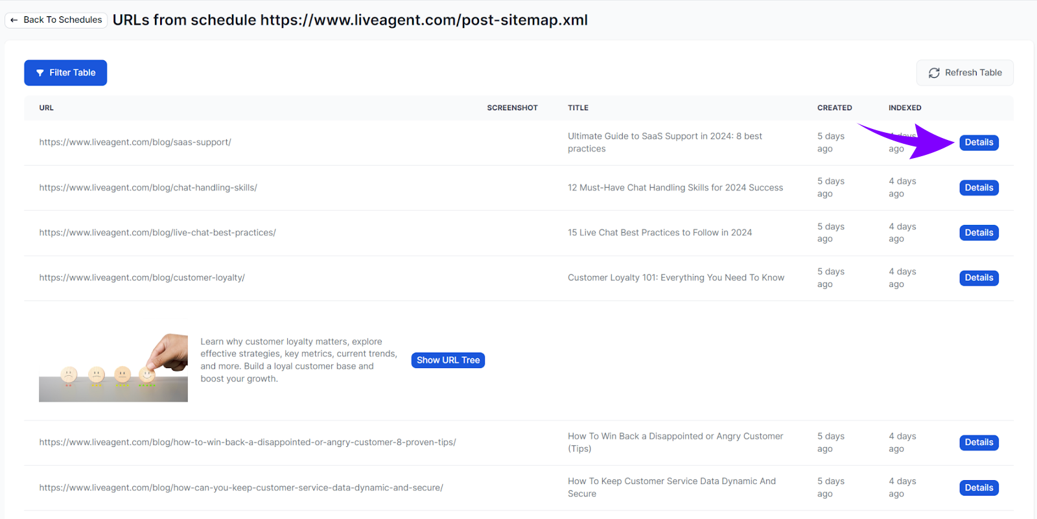This screenshot has height=519, width=1037.
Task: View Details for live-chat-best-practices row
Action: [x=978, y=233]
